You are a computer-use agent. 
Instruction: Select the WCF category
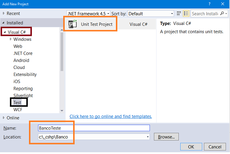18,110
